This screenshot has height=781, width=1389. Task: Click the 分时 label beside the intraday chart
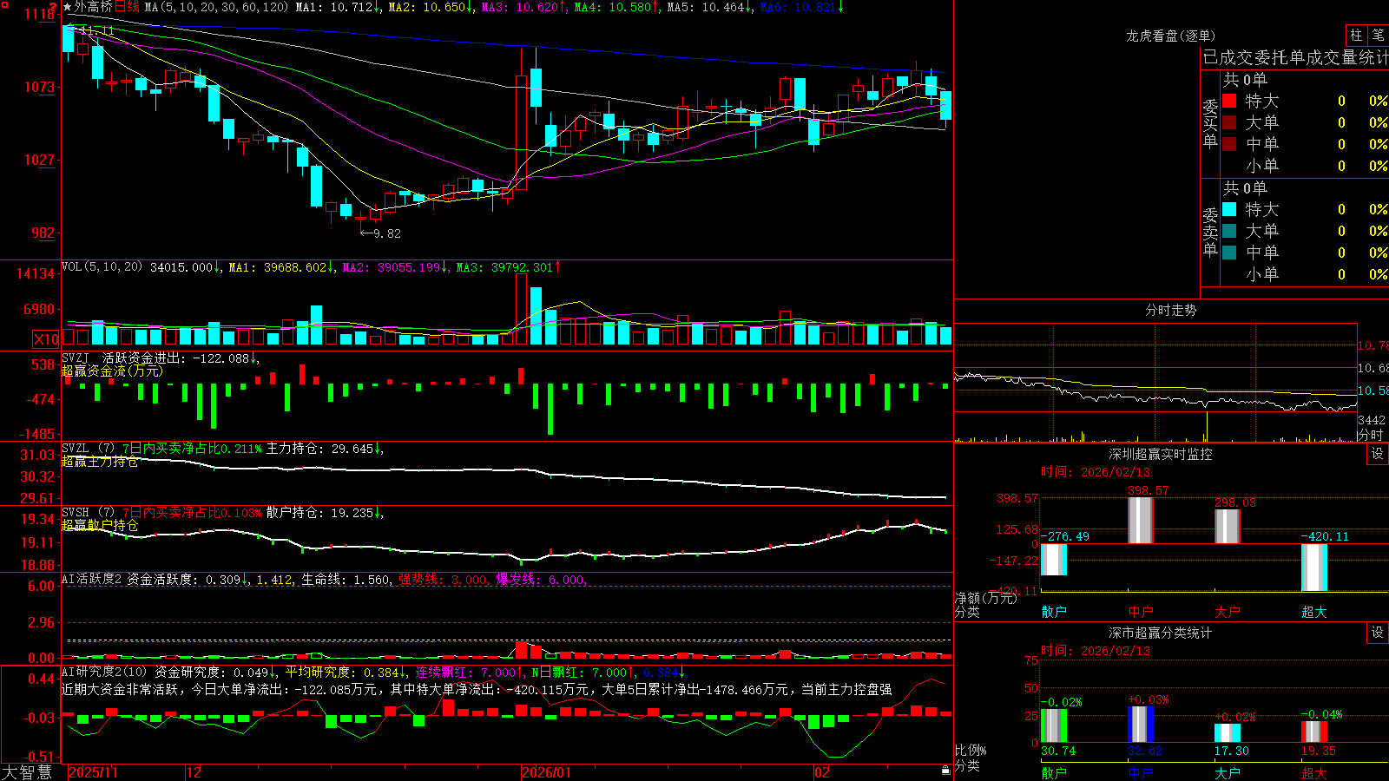1370,434
